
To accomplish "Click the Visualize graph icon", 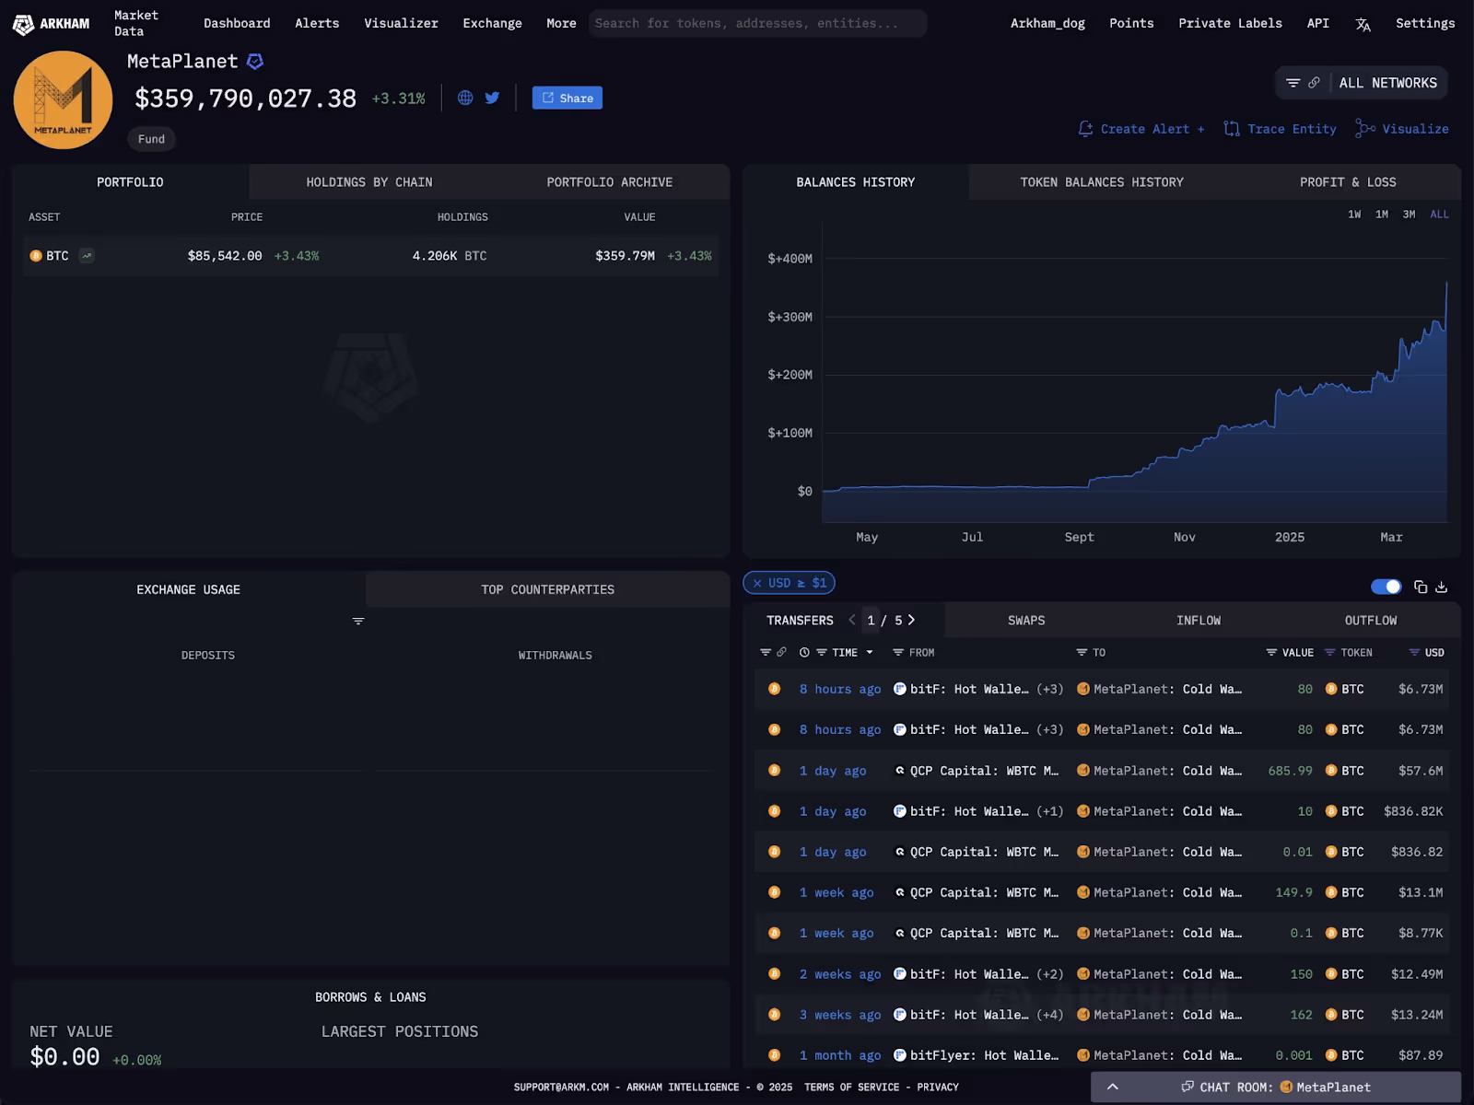I will 1364,129.
